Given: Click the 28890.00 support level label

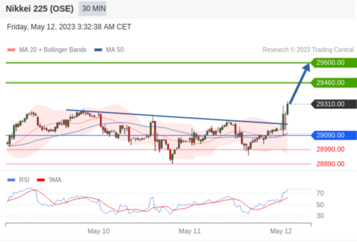Looking at the screenshot, I should [330, 164].
